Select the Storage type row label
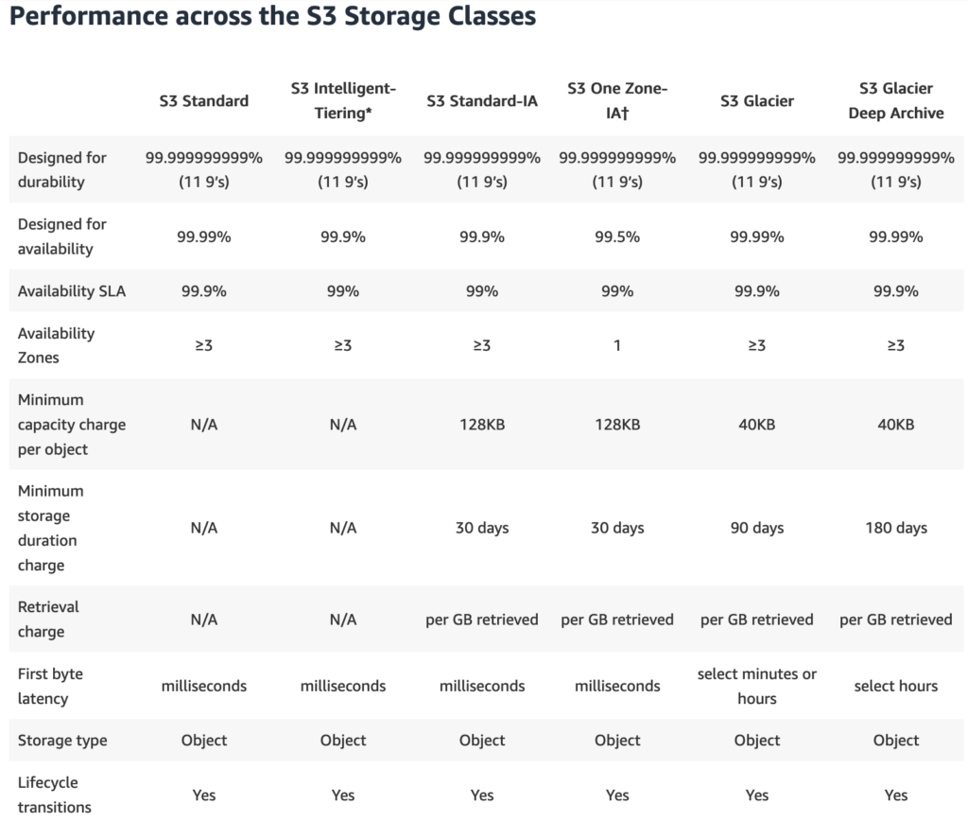Image resolution: width=968 pixels, height=821 pixels. (x=62, y=741)
